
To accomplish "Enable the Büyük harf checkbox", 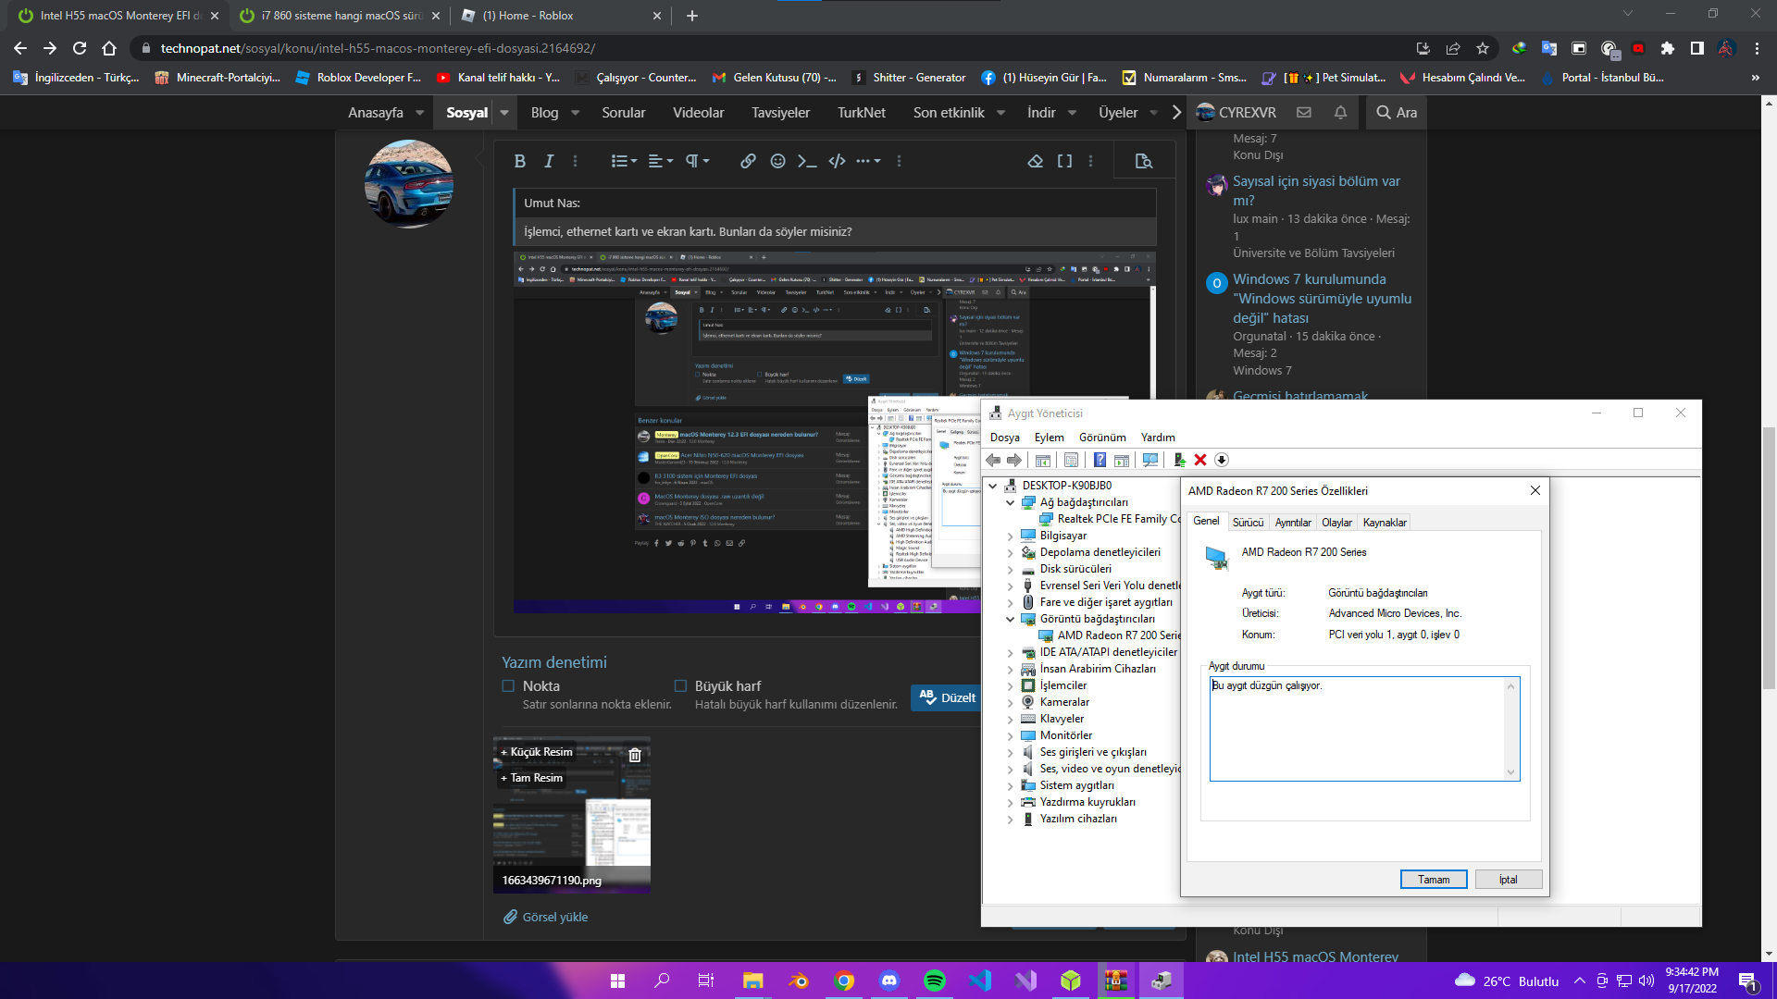I will click(680, 685).
